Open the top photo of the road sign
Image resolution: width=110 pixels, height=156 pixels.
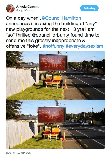click(56, 75)
